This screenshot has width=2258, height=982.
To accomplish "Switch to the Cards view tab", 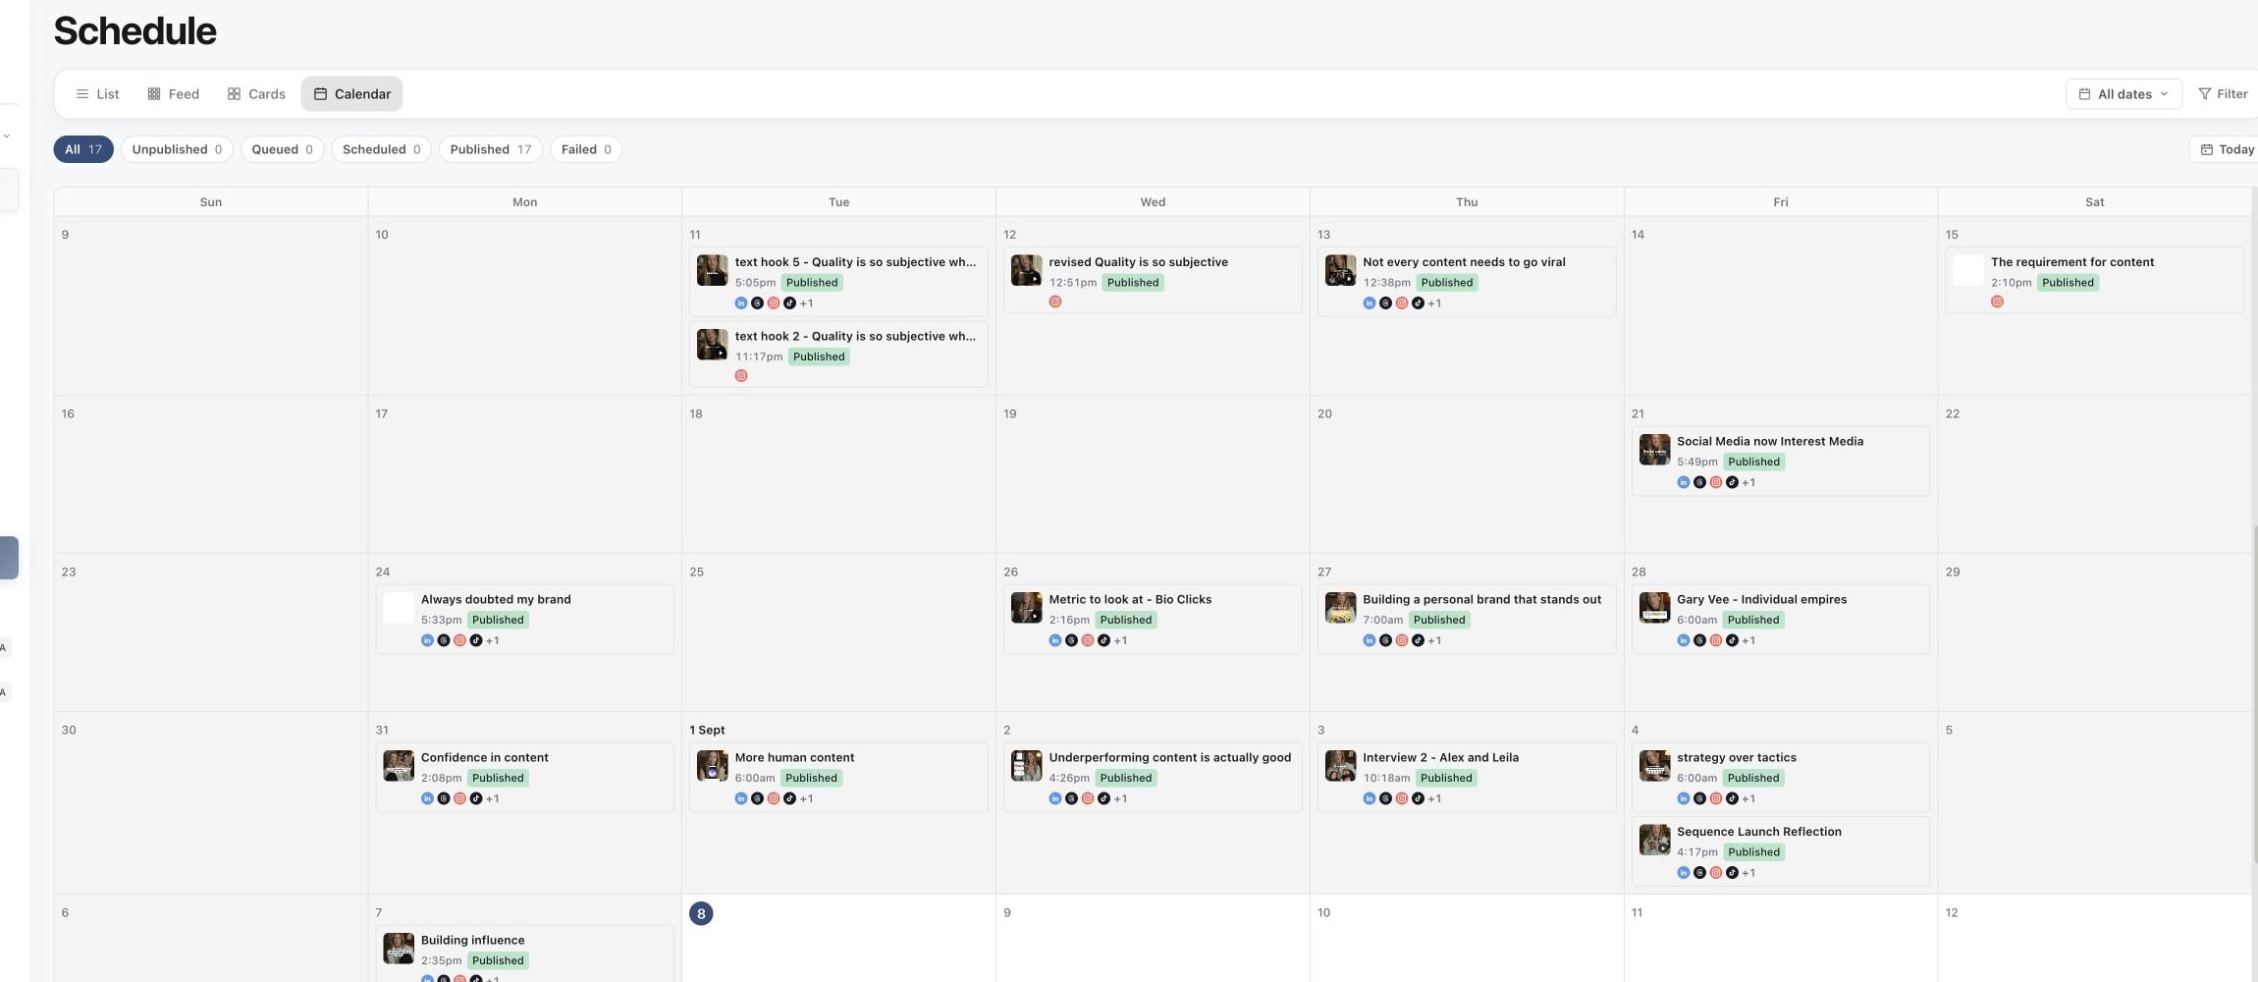I will coord(256,94).
